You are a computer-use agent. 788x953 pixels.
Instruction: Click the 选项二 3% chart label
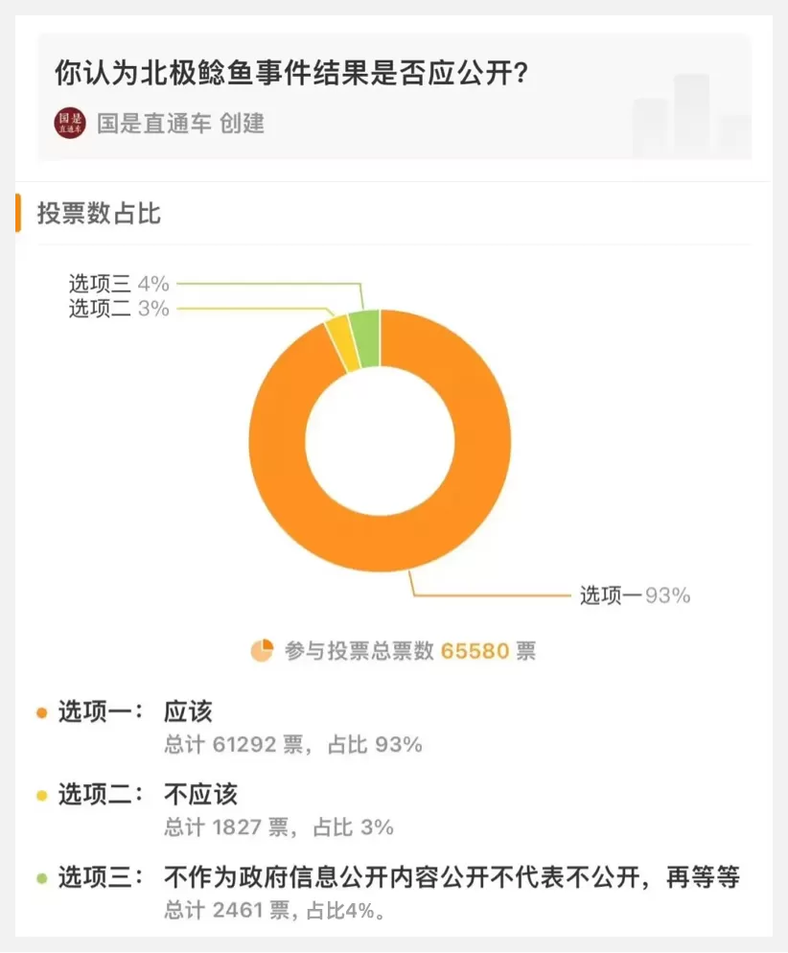[119, 309]
